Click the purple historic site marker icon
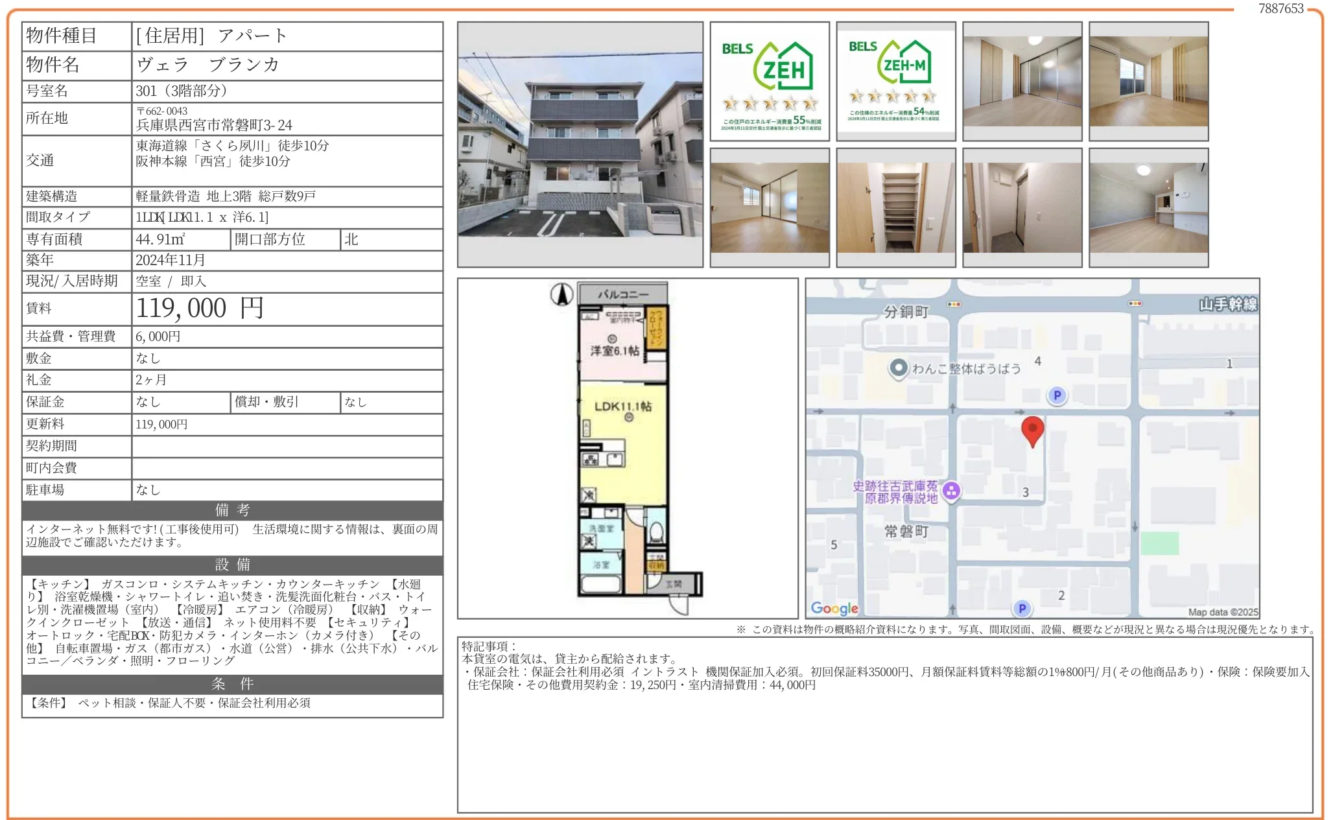Viewport: 1333px width, 820px height. (951, 491)
